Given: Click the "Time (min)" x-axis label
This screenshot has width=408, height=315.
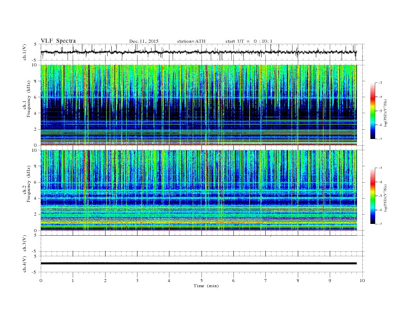Looking at the screenshot, I should tap(206, 286).
